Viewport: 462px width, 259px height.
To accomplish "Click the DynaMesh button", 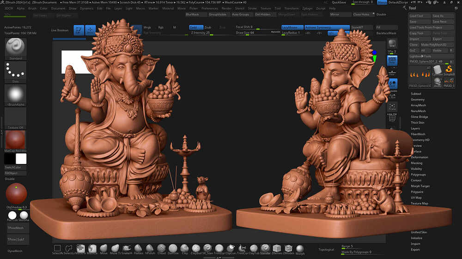I will point(15,251).
